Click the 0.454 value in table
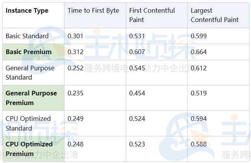 coord(137,93)
